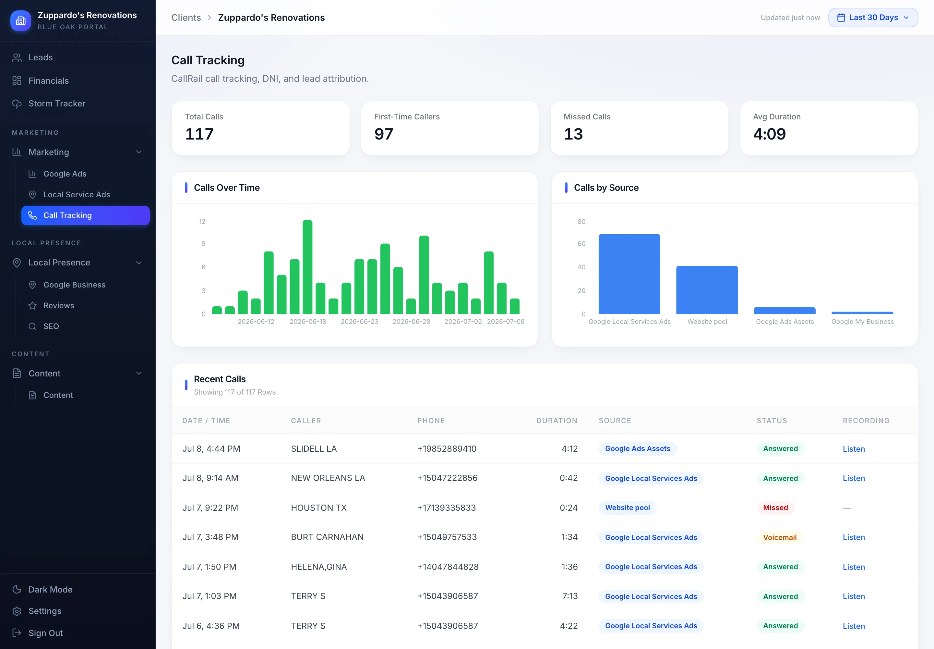This screenshot has height=649, width=934.
Task: Go to Local Service Ads sub-menu
Action: 85,195
